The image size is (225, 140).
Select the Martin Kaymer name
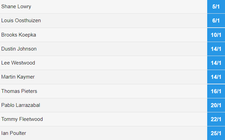18,77
